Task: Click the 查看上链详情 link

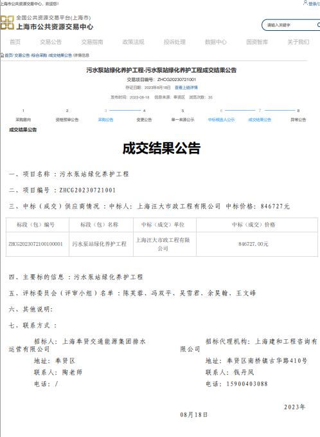Action: click(x=186, y=88)
